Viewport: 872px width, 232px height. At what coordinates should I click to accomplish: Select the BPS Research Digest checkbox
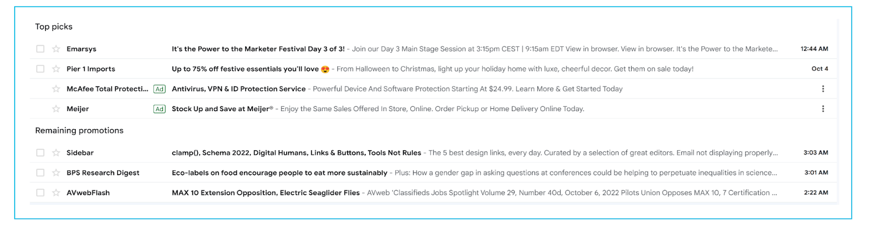click(40, 173)
